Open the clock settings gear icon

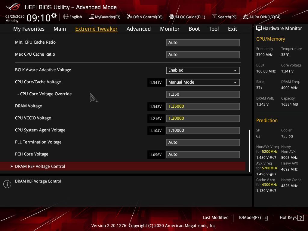[x=54, y=16]
